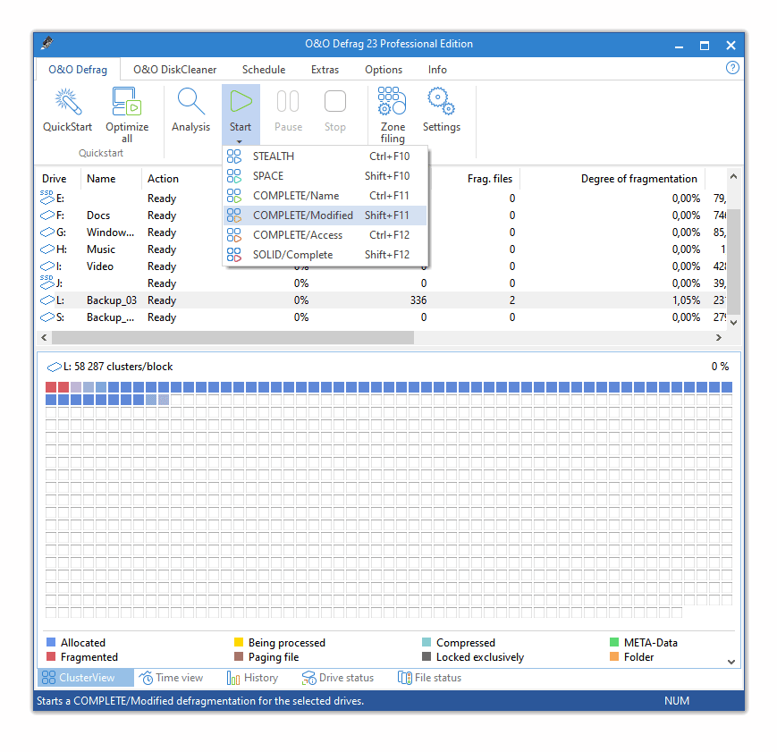Sort by Drive column header
777x752 pixels.
[54, 179]
